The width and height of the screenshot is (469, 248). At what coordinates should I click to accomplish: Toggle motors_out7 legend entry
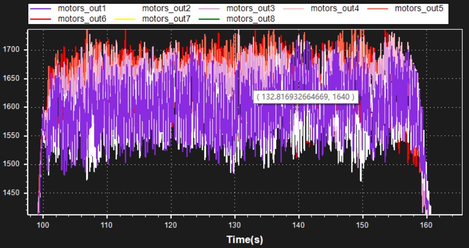pyautogui.click(x=152, y=19)
